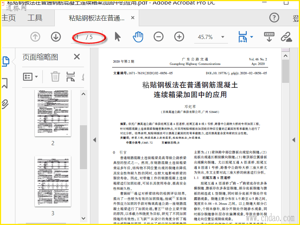Open the attachments paperclip icon
This screenshot has height=225, width=300.
(x=5, y=104)
